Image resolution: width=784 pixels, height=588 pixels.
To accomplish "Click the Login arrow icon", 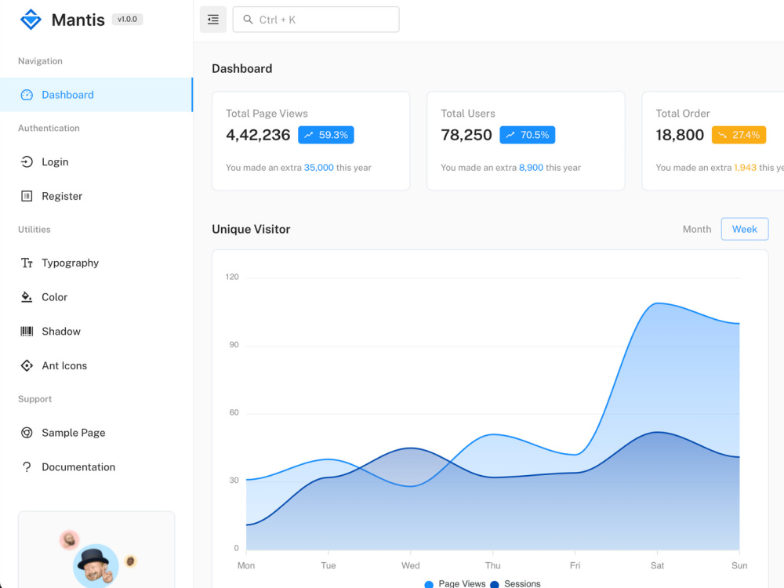I will pyautogui.click(x=27, y=162).
